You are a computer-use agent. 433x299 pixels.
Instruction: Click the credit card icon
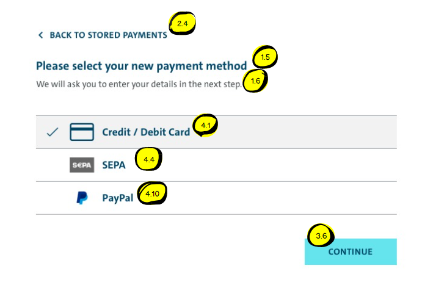click(x=82, y=132)
